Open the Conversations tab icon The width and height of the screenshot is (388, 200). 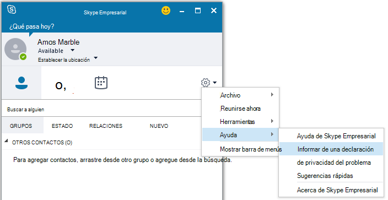(61, 86)
